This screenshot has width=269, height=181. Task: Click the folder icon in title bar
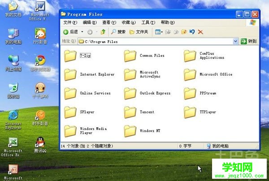click(63, 14)
